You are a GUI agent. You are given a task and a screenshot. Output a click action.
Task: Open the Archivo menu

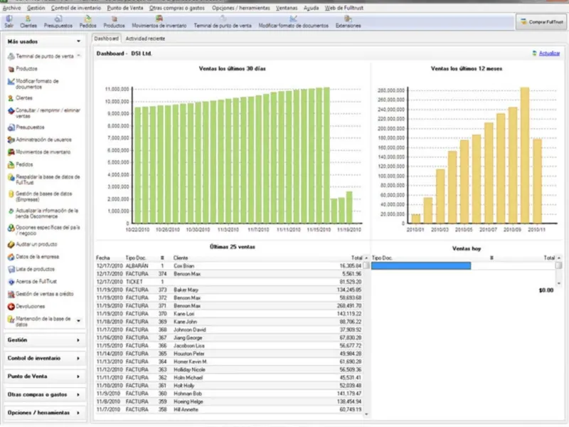coord(11,8)
